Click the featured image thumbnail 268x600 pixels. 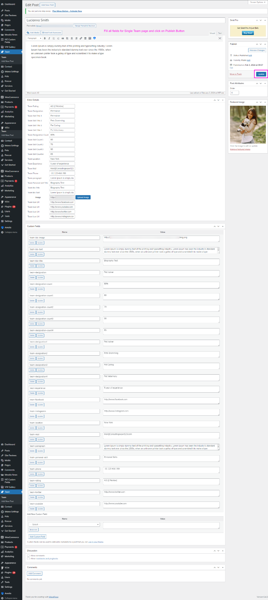coord(248,125)
